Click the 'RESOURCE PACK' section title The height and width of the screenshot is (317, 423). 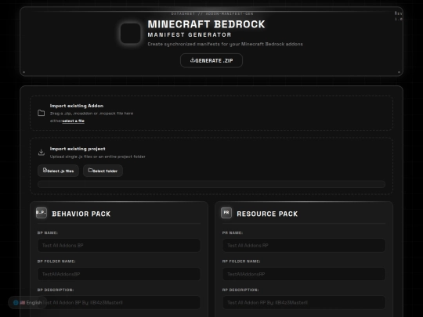coord(267,214)
